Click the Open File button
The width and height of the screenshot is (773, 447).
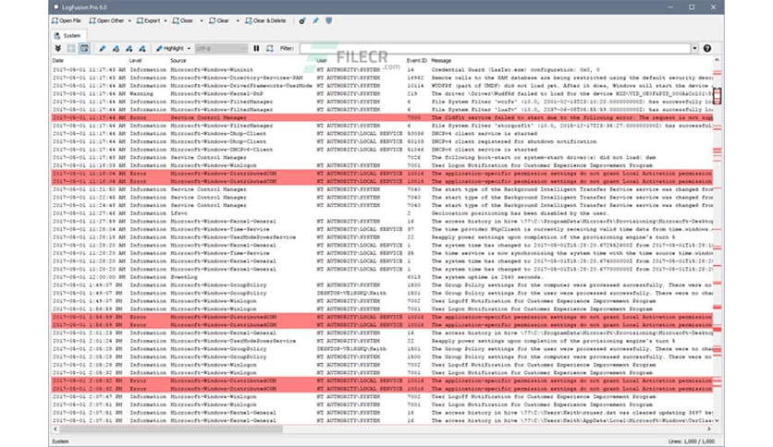[70, 18]
